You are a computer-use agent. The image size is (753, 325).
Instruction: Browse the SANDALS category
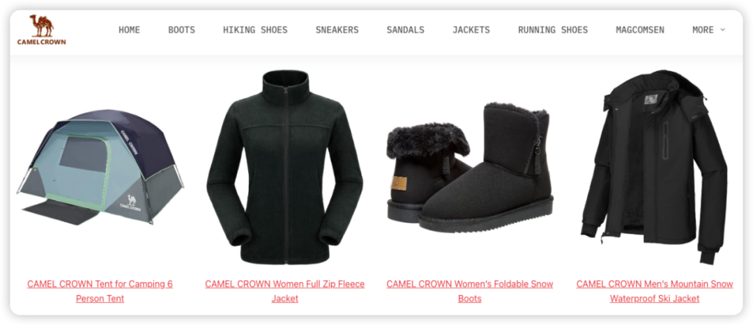pyautogui.click(x=405, y=30)
